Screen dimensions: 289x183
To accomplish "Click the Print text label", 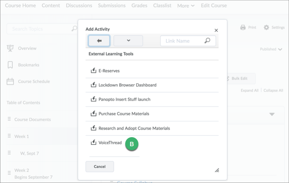I will pos(252,27).
